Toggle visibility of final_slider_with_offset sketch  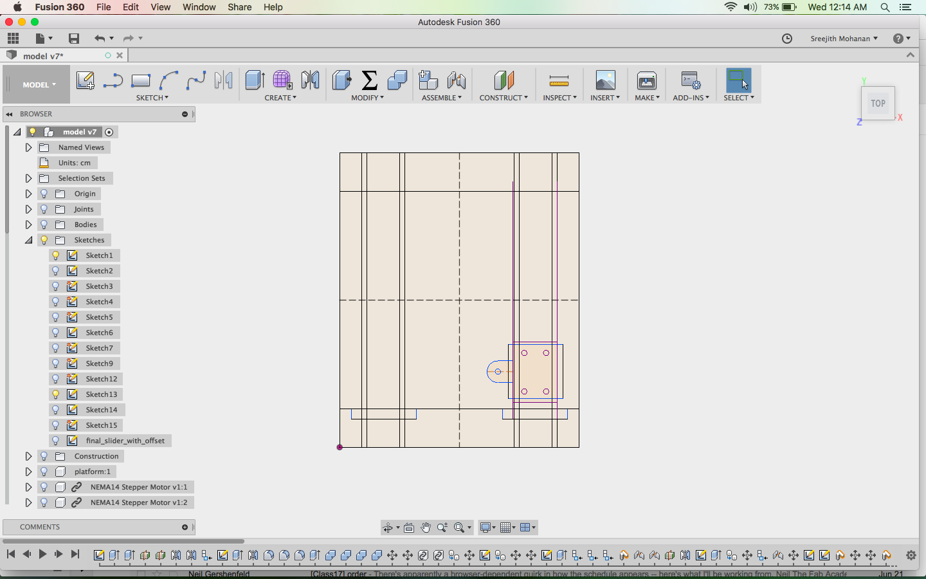pos(56,441)
